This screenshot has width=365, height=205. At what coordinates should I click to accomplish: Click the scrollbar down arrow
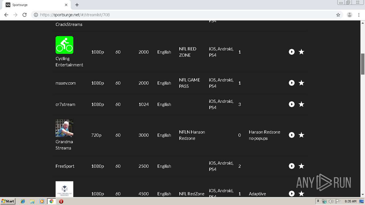pos(363,195)
